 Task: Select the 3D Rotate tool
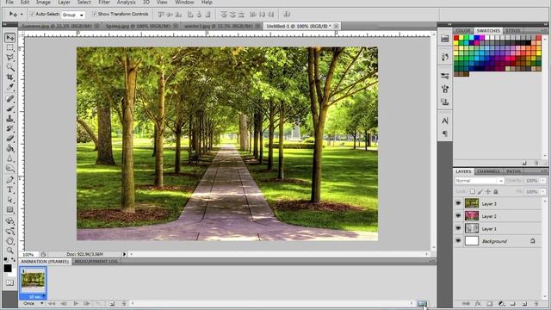[x=9, y=221]
